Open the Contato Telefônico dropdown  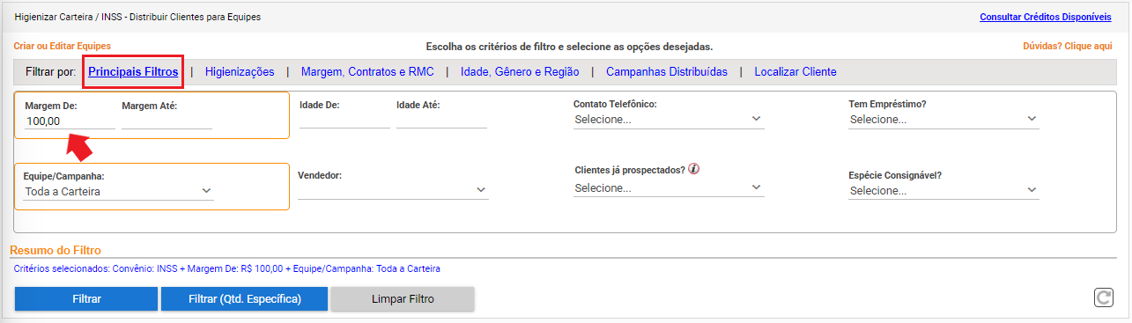[669, 119]
